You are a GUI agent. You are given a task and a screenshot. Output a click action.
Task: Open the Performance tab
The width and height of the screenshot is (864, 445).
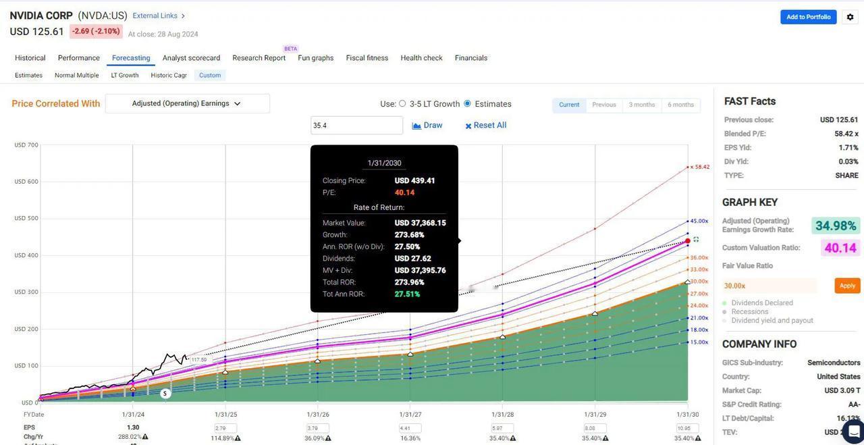[79, 58]
